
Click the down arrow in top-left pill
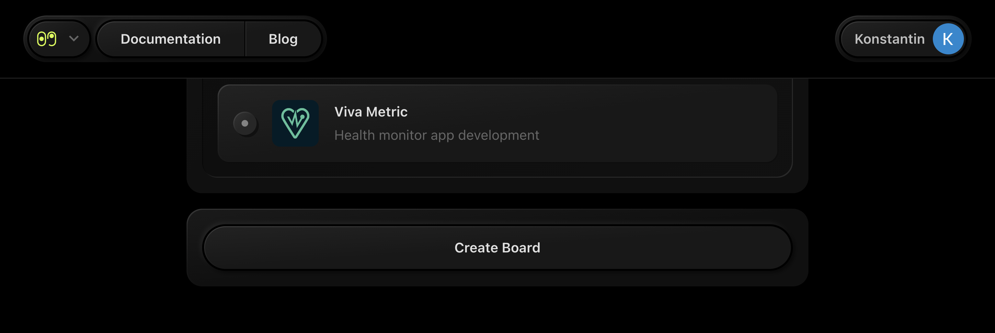(74, 39)
